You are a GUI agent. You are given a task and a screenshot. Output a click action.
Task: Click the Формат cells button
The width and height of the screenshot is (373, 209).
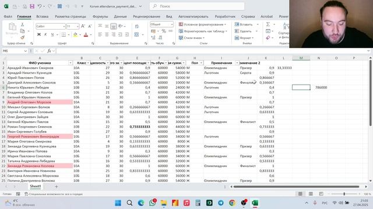(244, 38)
